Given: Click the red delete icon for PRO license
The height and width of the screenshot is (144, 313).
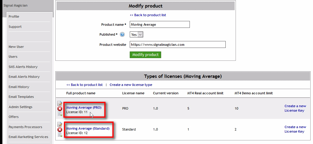Looking at the screenshot, I should (60, 109).
